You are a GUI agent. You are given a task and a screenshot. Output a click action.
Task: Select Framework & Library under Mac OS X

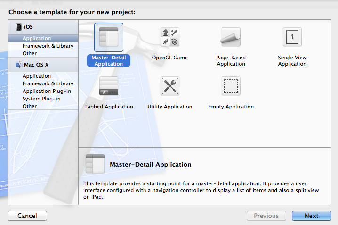[43, 83]
